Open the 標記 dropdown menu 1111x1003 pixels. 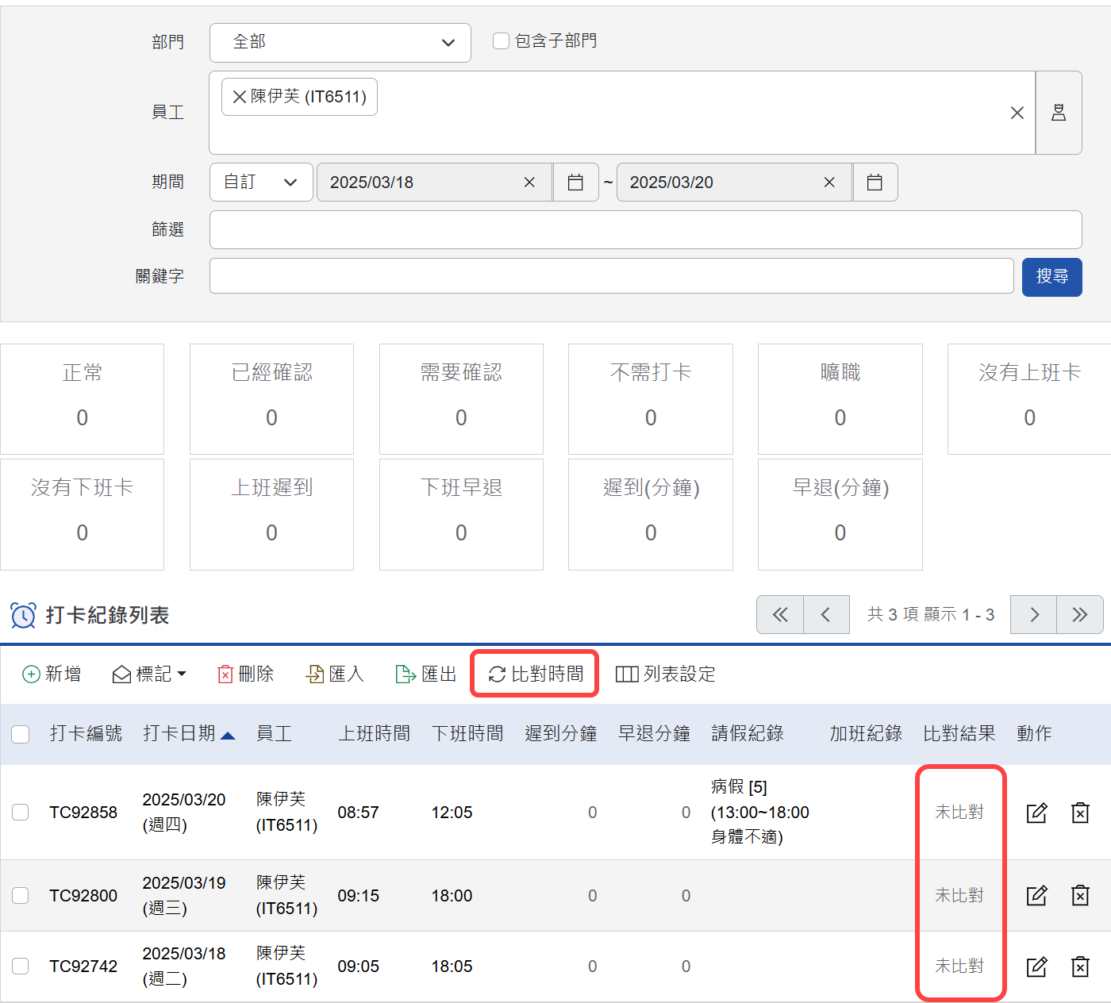pos(149,674)
